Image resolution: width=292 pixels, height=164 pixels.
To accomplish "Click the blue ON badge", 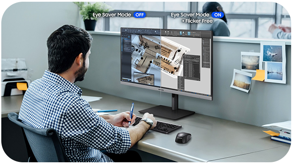I will coord(218,15).
